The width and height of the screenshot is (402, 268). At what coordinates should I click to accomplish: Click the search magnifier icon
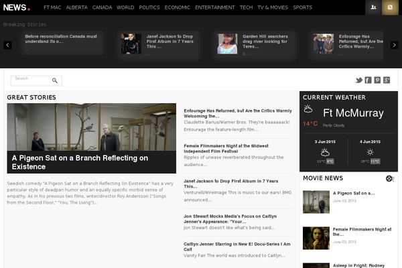[x=55, y=80]
